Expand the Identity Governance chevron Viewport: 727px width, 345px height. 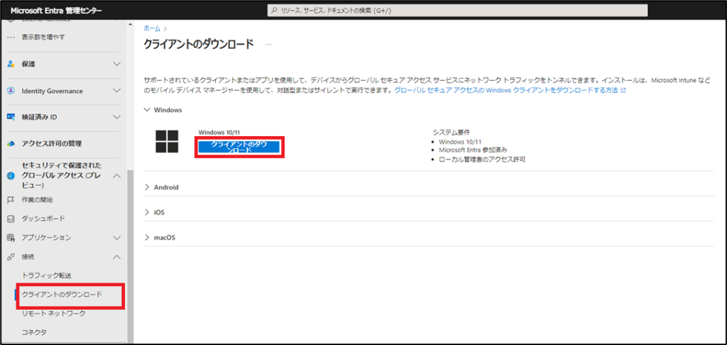click(x=117, y=91)
